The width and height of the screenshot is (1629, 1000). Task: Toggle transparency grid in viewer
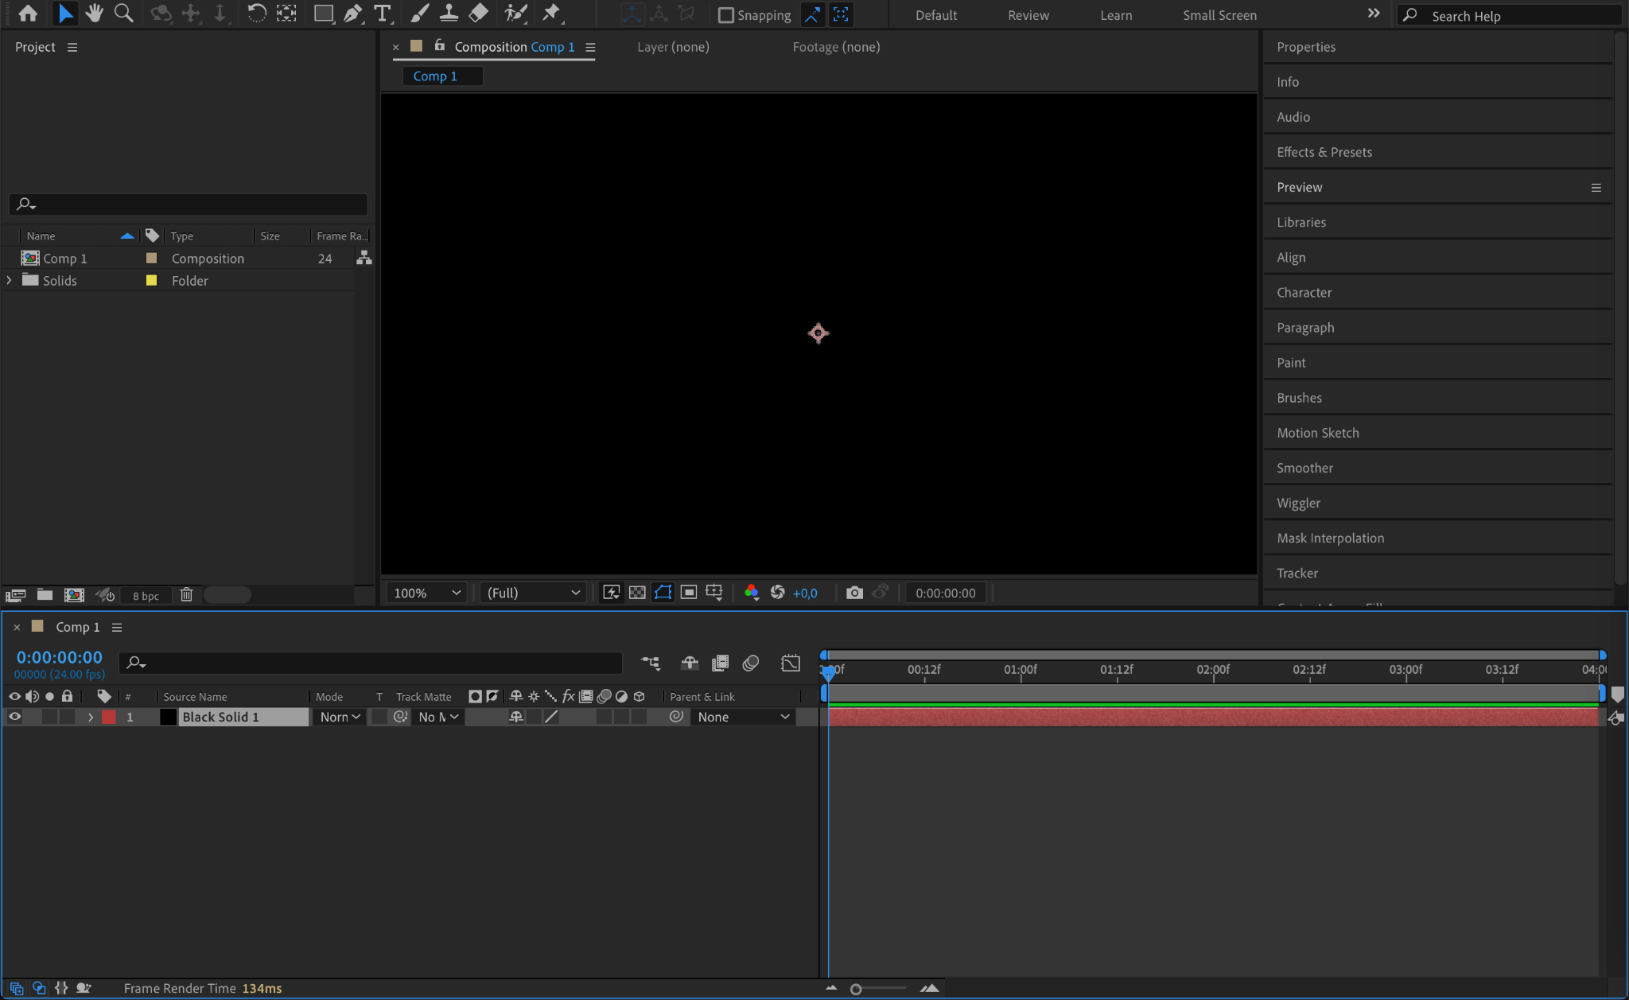(x=637, y=593)
